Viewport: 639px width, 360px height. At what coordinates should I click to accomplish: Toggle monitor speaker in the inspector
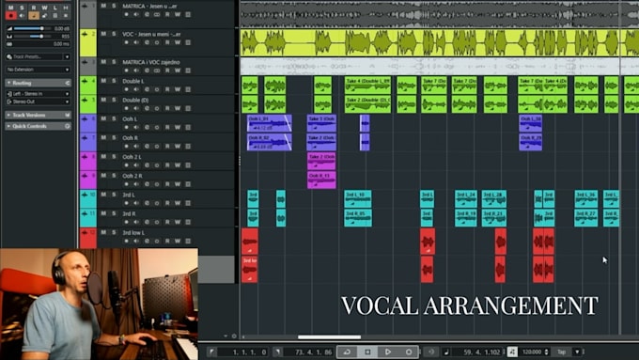[x=22, y=15]
